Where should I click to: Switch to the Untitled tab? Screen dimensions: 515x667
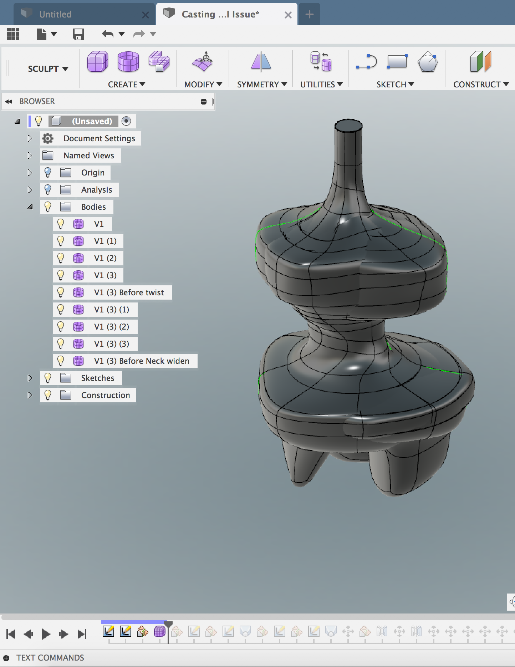tap(55, 14)
